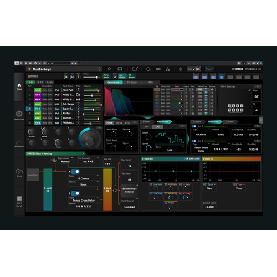Click the waveform display icon in toolbar
Viewport: 277px width, 277px height.
point(209,69)
